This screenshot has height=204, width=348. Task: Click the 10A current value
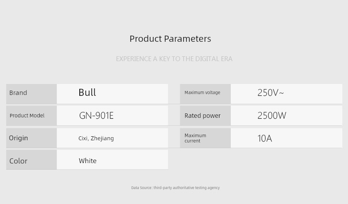265,138
